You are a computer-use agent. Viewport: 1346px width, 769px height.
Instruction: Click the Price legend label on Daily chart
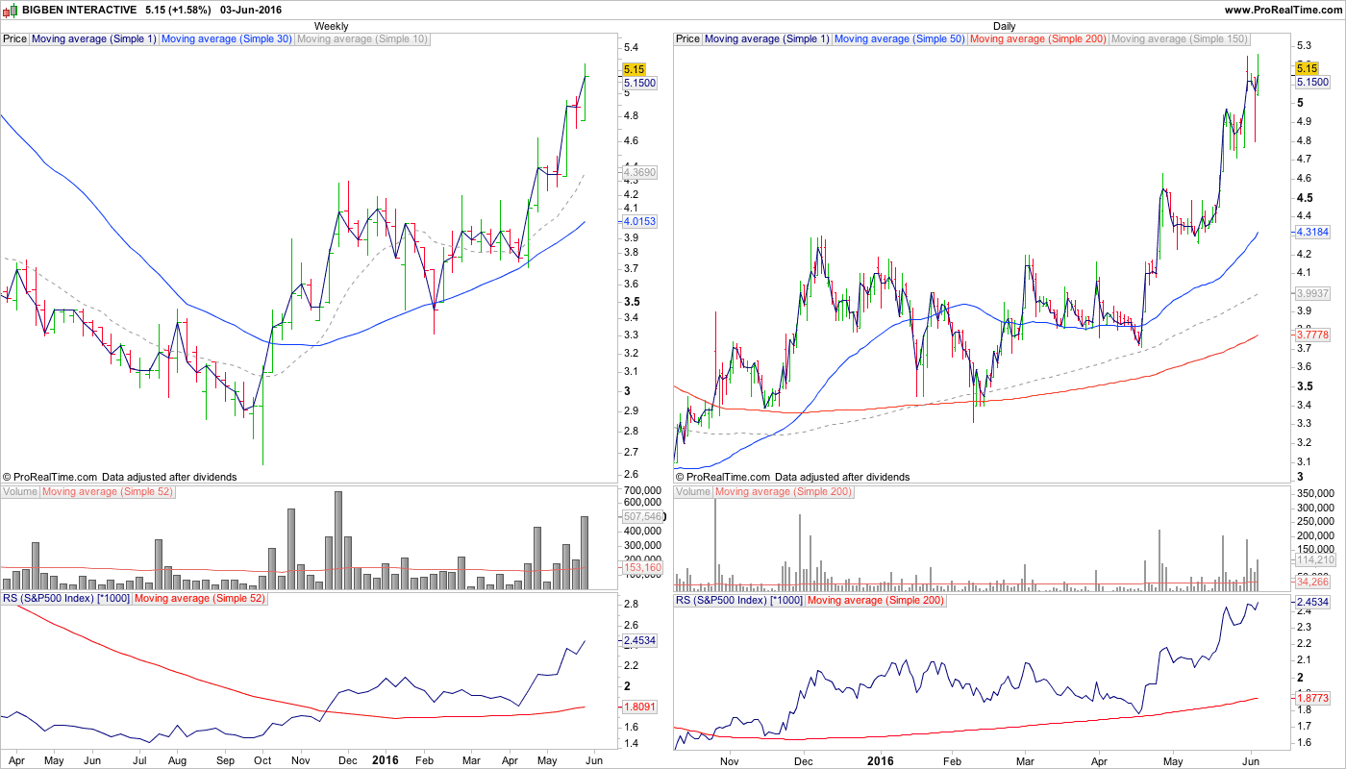pyautogui.click(x=687, y=39)
